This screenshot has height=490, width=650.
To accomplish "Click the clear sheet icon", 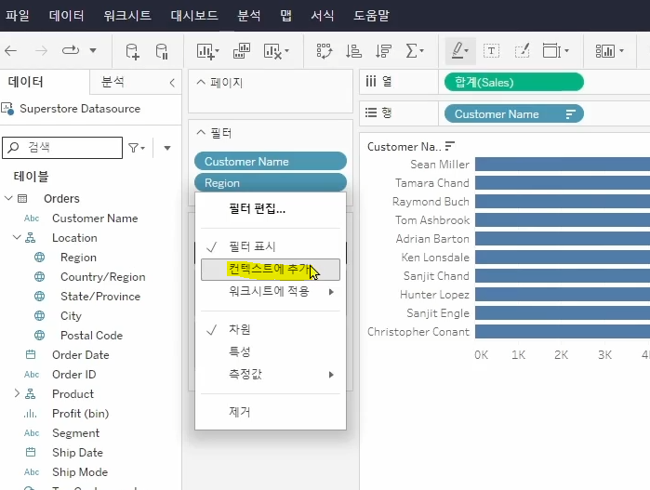I will (275, 51).
